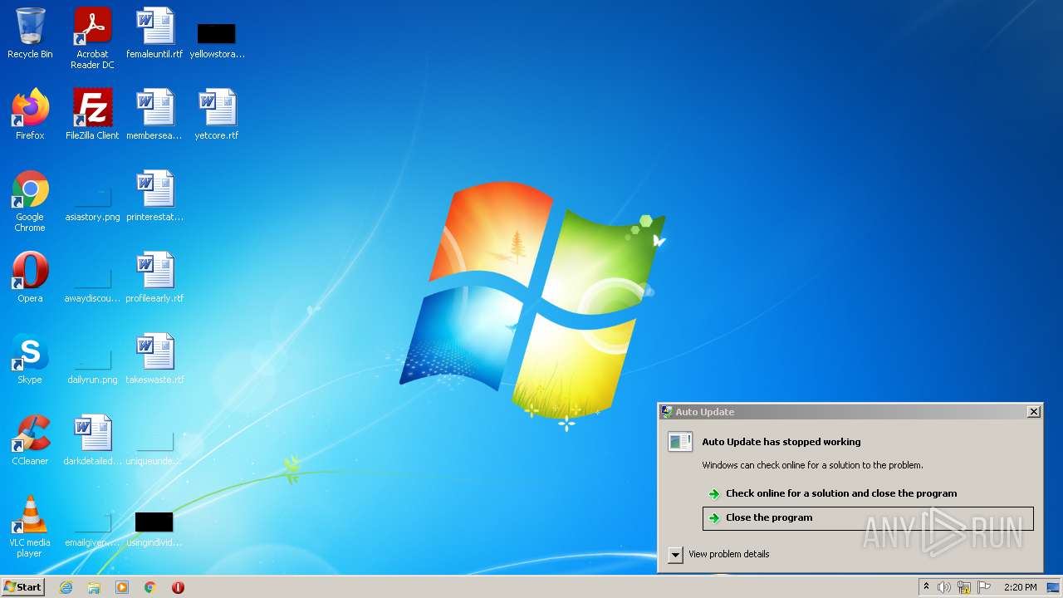
Task: Open Internet Explorer in the taskbar
Action: 66,587
